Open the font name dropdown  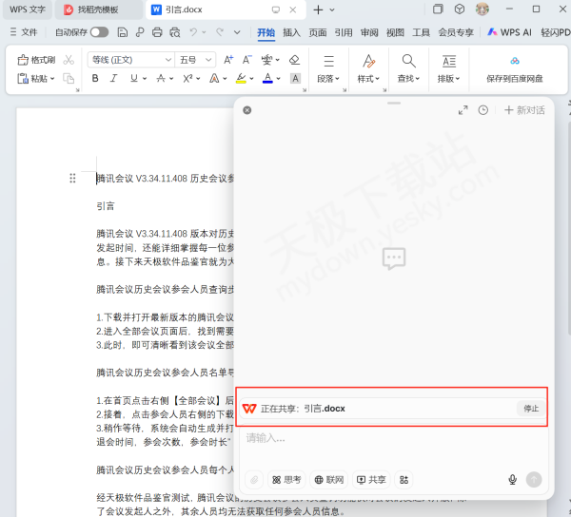coord(167,60)
